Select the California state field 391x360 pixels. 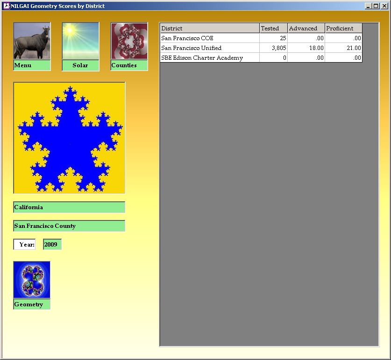point(69,207)
